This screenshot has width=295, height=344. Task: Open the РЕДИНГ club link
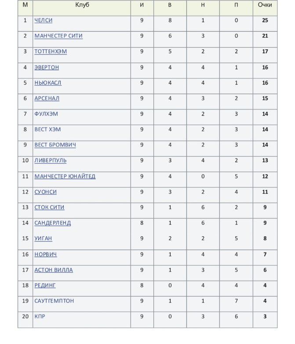tap(45, 285)
